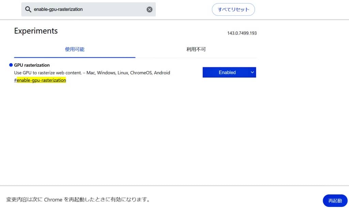349x209 pixels.
Task: Click the blue dot beside GPU rasterization
Action: point(11,65)
